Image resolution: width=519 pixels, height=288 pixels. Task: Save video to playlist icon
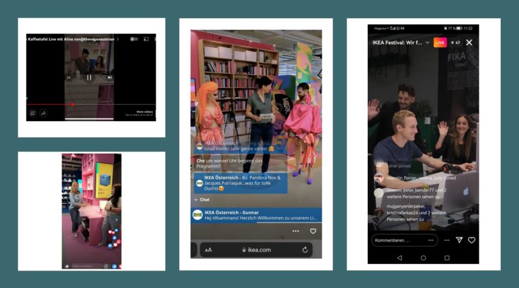coord(32,113)
